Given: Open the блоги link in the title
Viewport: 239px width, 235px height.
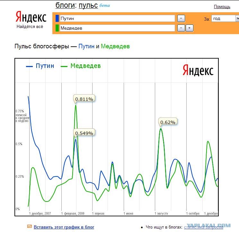Looking at the screenshot, I should click(65, 5).
